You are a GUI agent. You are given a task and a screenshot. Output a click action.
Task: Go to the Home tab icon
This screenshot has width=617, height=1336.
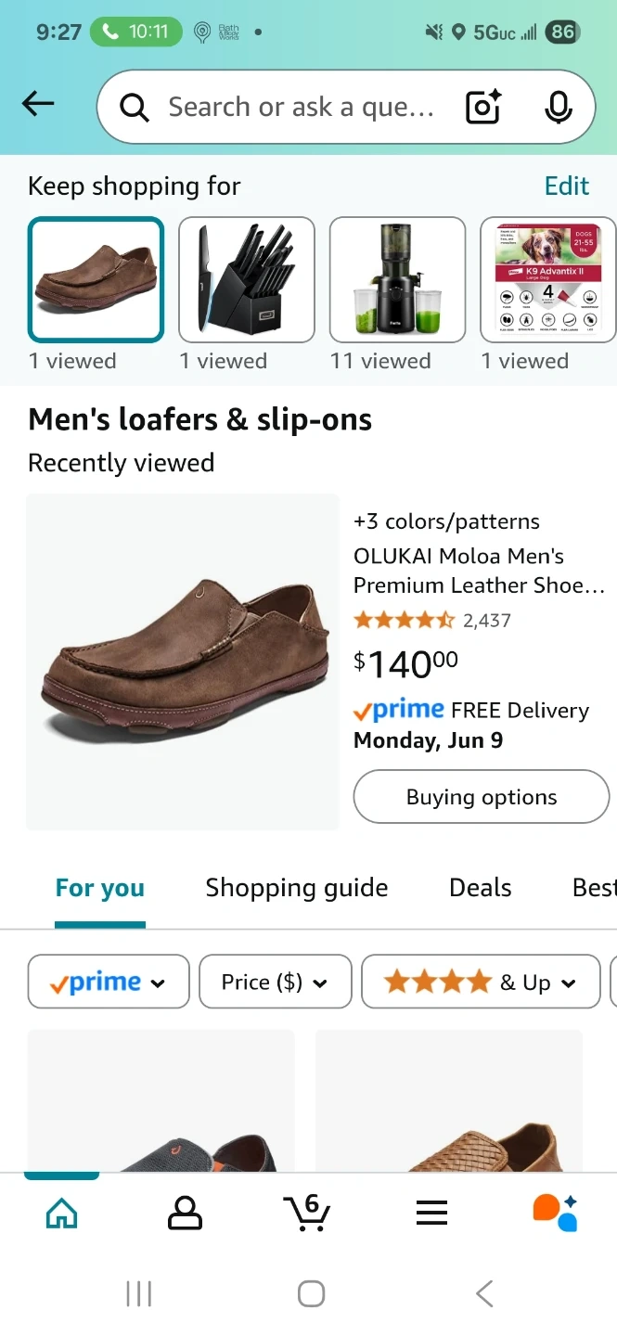coord(61,1212)
